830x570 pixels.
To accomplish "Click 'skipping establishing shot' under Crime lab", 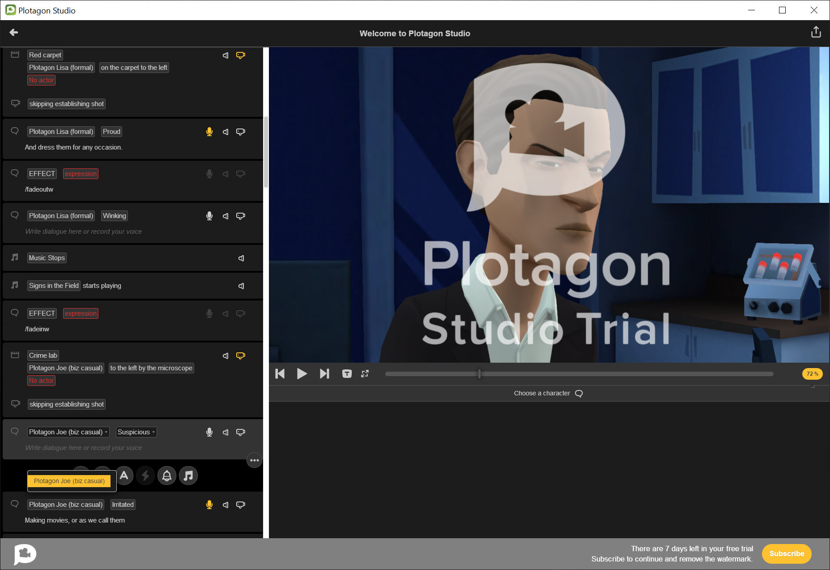I will [67, 404].
